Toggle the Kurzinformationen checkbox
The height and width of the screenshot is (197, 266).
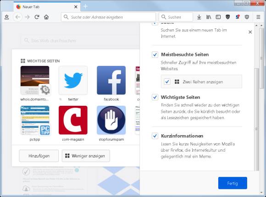(x=155, y=136)
